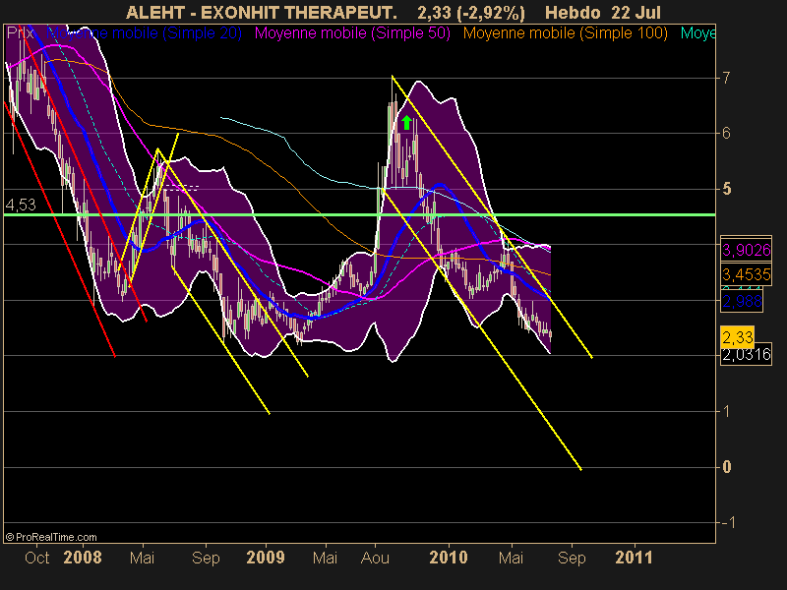Click the 0 value on price axis
The width and height of the screenshot is (787, 590).
(726, 467)
